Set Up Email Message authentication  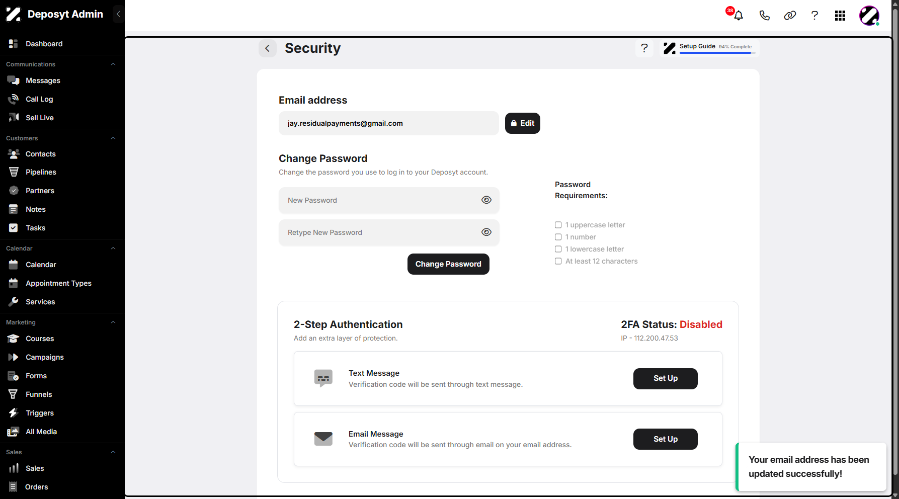tap(665, 439)
